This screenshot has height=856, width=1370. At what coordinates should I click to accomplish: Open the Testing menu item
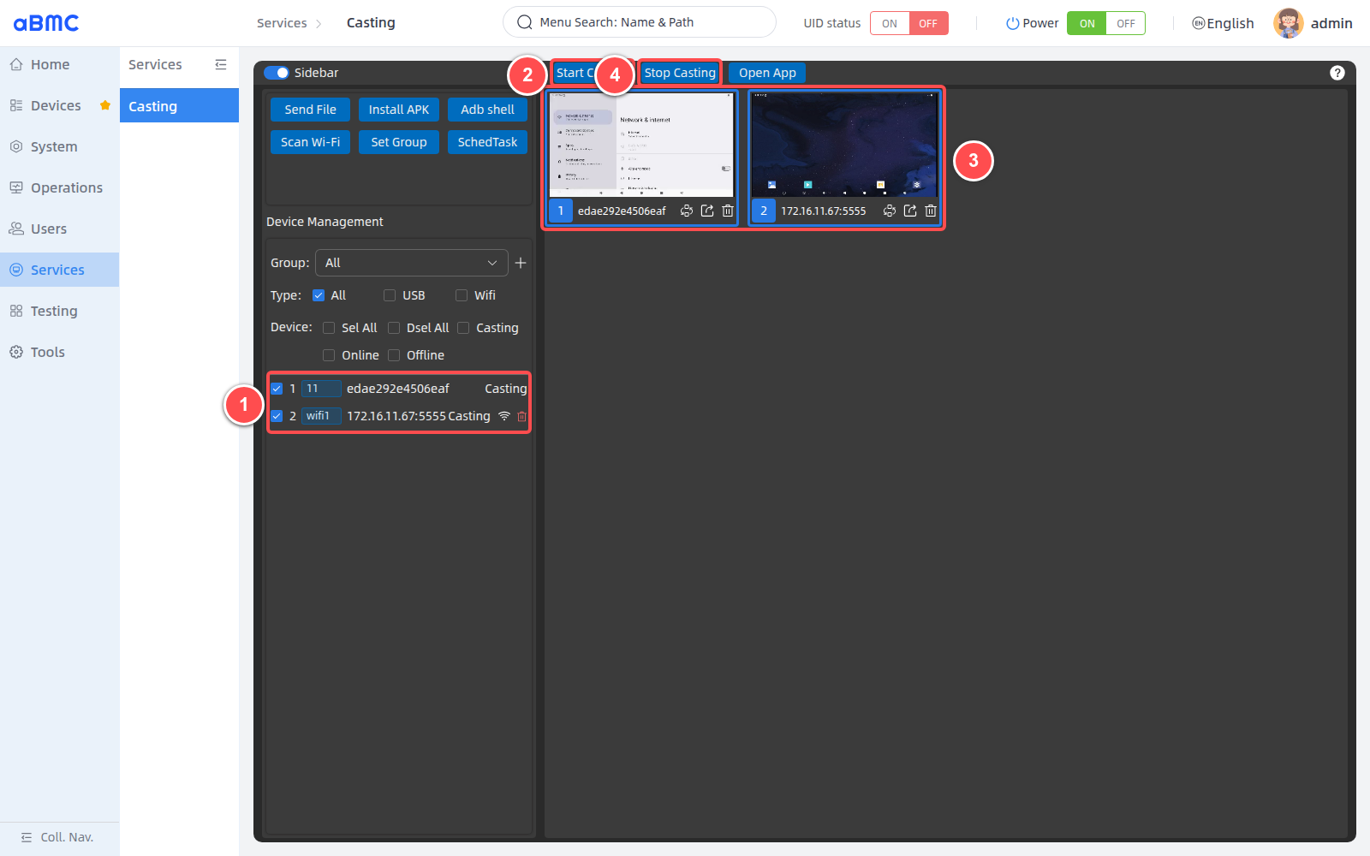click(59, 311)
